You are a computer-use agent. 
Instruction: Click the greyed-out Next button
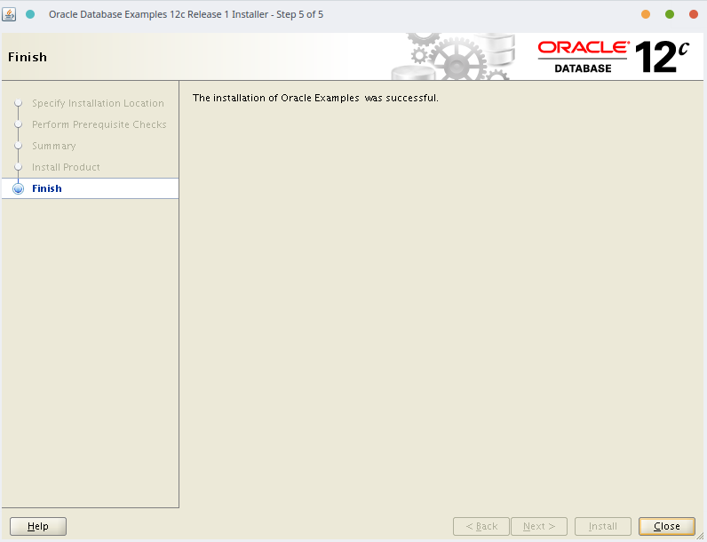(539, 526)
